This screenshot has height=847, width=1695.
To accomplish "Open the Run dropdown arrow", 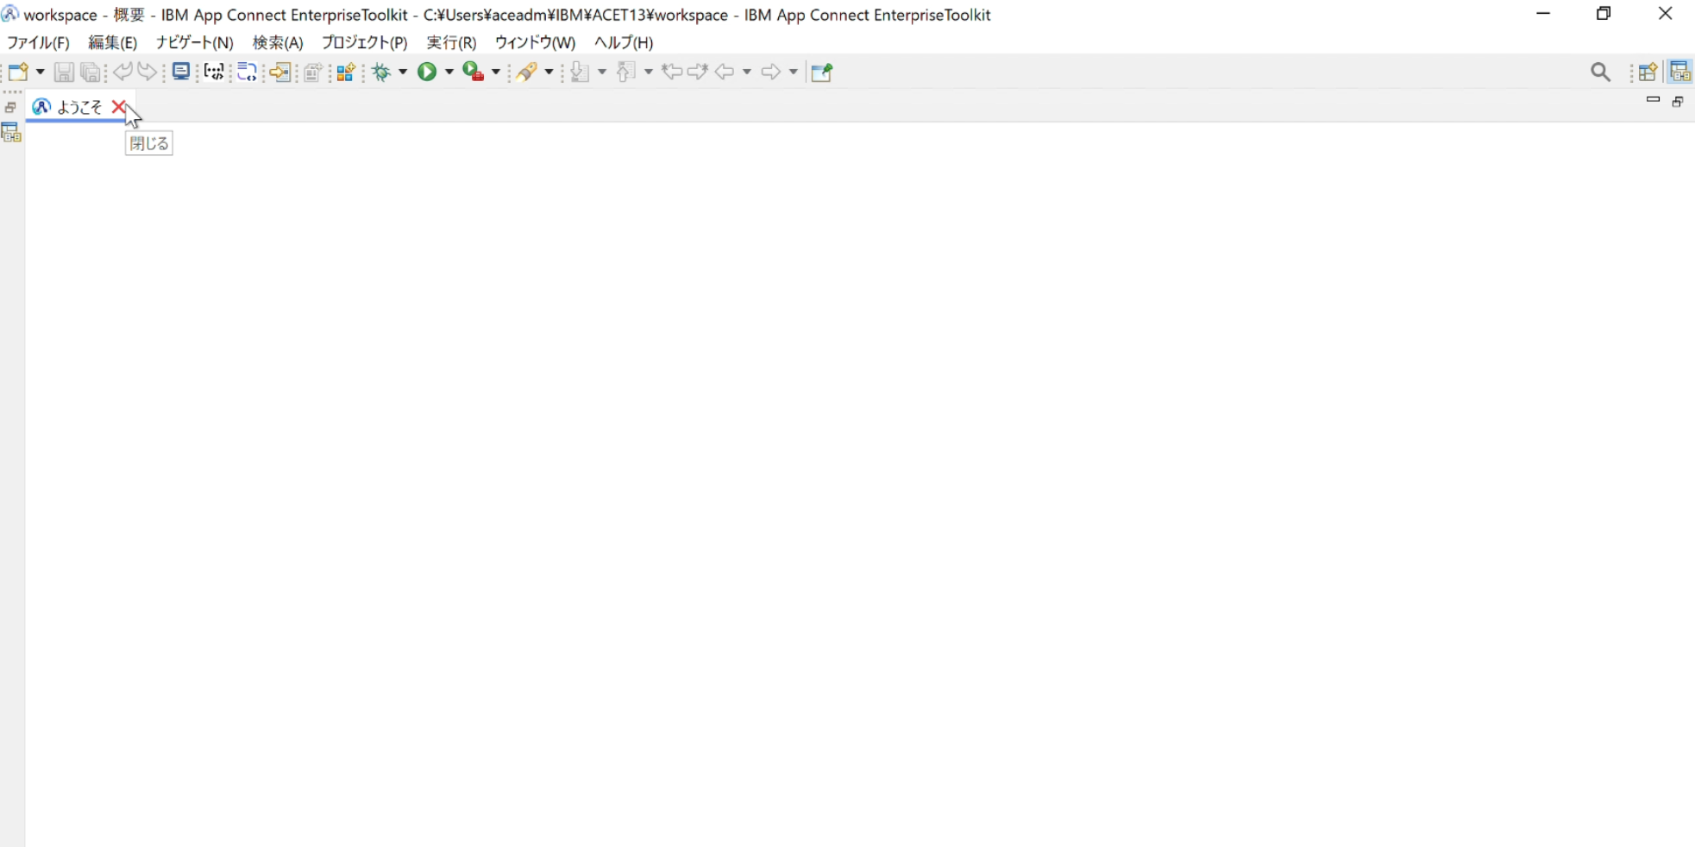I will tap(449, 72).
